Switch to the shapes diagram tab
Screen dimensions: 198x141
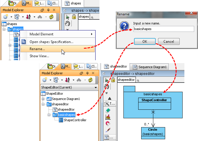tap(73, 4)
